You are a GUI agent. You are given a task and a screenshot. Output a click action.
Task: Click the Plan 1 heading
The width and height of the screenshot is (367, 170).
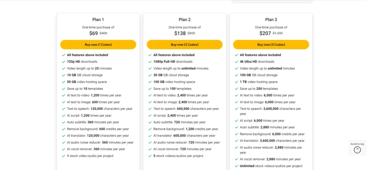coord(98,20)
